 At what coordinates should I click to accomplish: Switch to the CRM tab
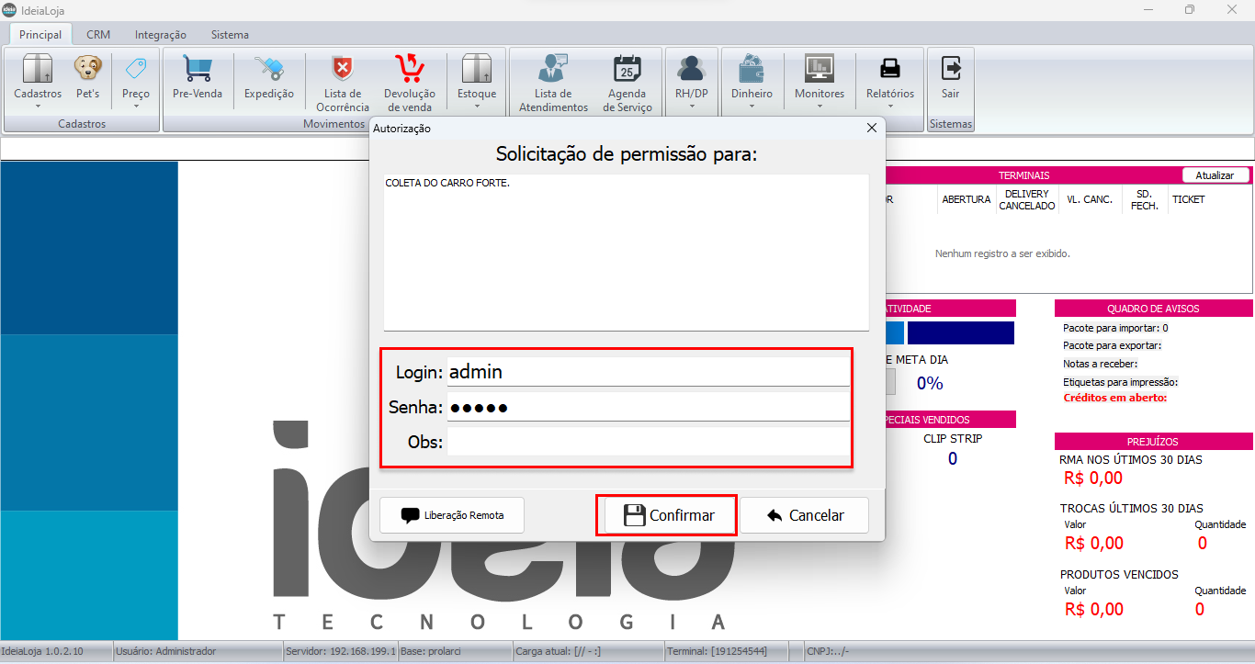[x=98, y=35]
